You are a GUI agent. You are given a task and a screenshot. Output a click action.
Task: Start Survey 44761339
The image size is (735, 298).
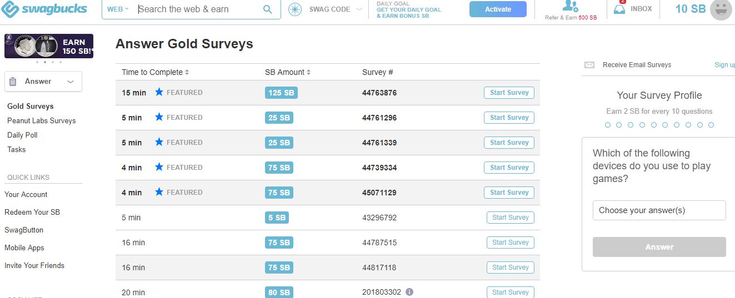click(x=509, y=143)
